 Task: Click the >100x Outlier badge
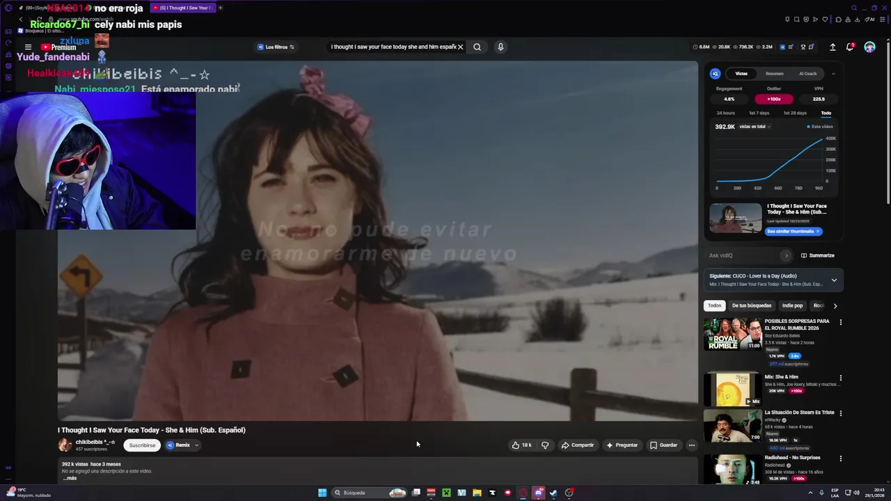773,99
